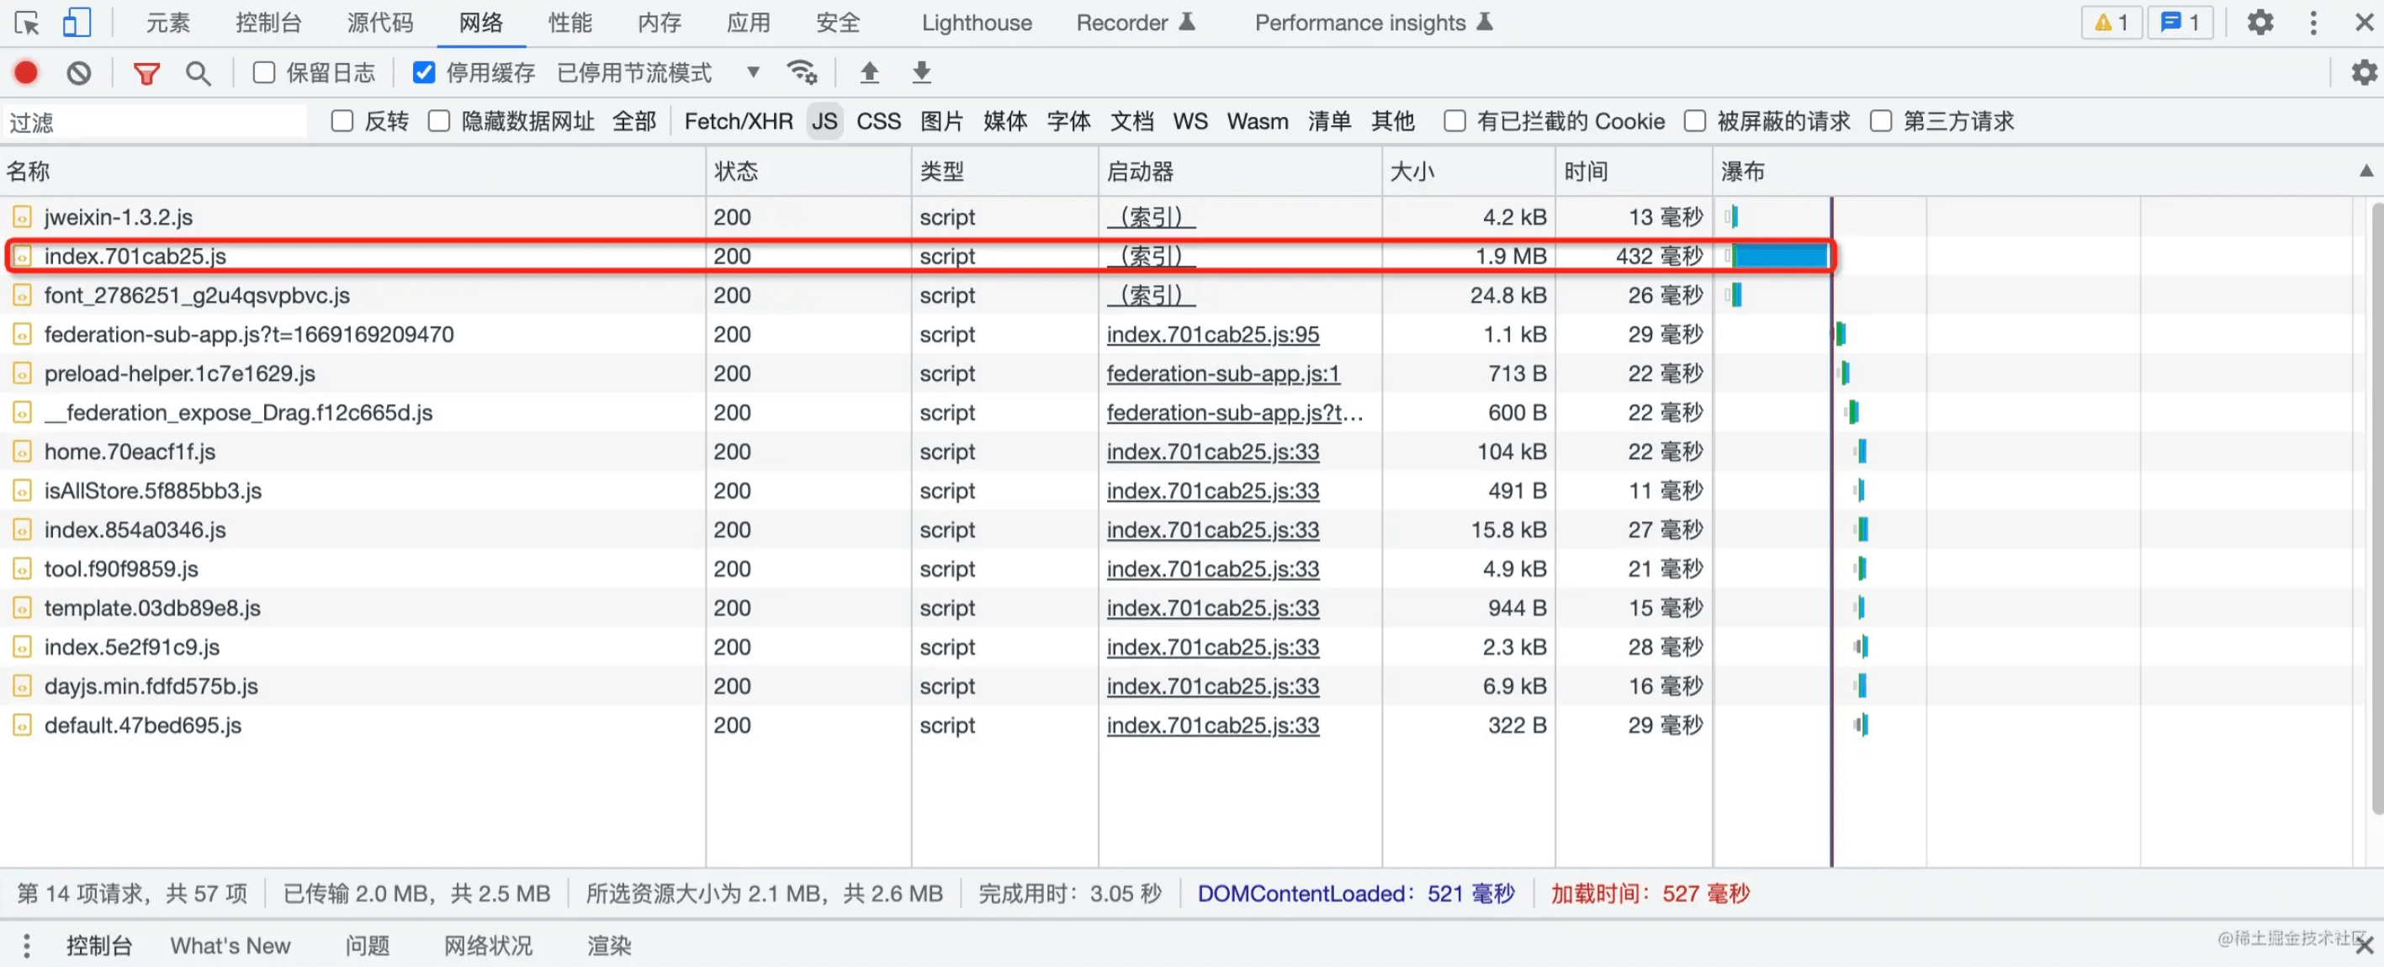The width and height of the screenshot is (2384, 967).
Task: Click the waterfall column sort arrow
Action: [x=2365, y=170]
